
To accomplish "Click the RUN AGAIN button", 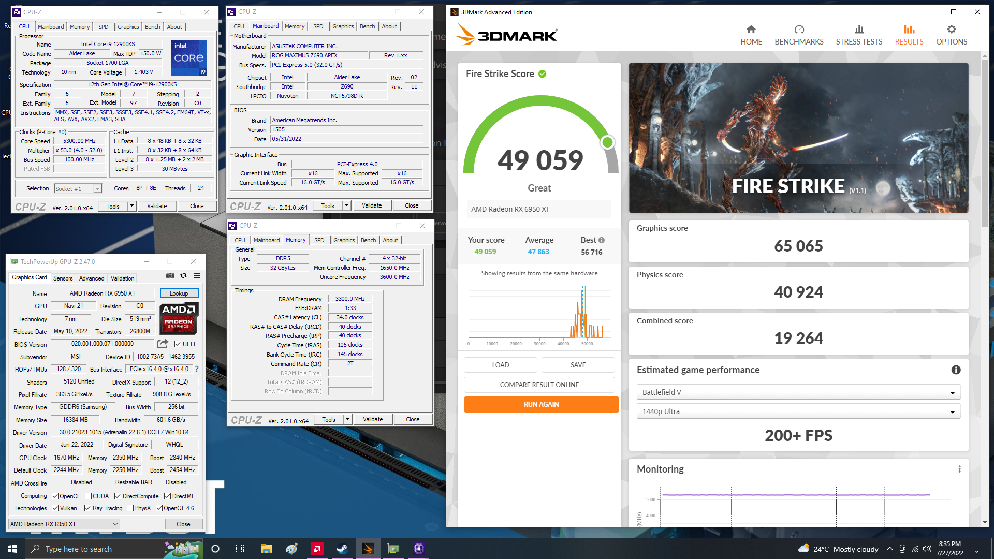I will pos(541,404).
